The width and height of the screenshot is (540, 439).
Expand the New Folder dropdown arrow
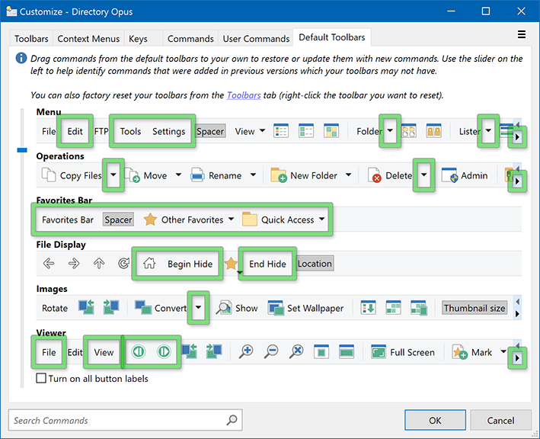349,175
